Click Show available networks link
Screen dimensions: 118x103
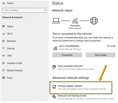coord(70,66)
